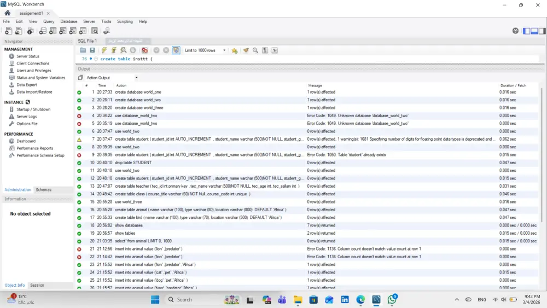Close the assigement1 connection tab
Viewport: 547px width, 308px height.
click(x=48, y=13)
